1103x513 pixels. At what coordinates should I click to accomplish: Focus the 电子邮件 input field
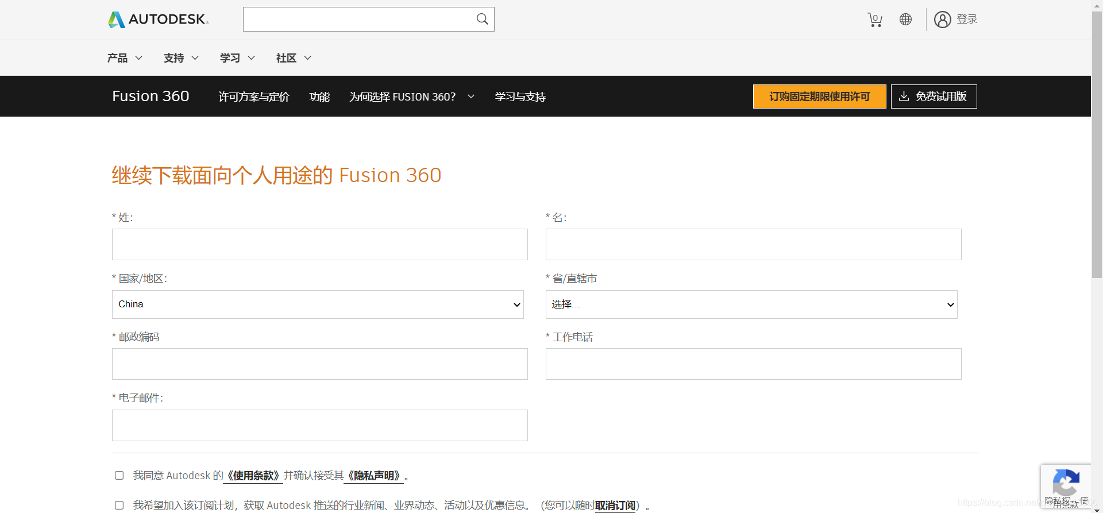click(319, 426)
